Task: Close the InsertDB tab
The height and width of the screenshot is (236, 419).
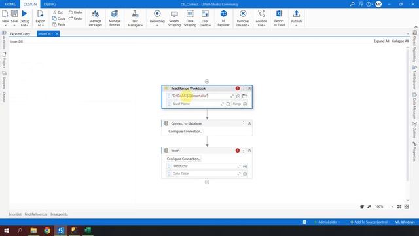Action: [x=57, y=33]
